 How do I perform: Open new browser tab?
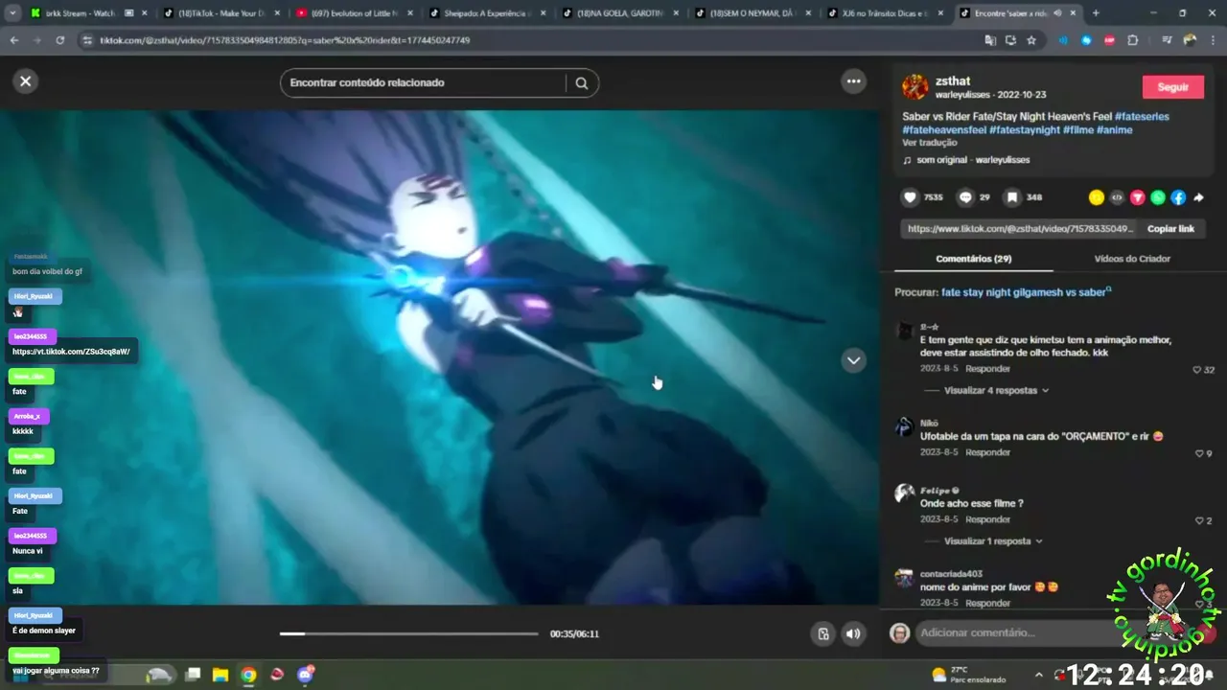click(x=1096, y=13)
